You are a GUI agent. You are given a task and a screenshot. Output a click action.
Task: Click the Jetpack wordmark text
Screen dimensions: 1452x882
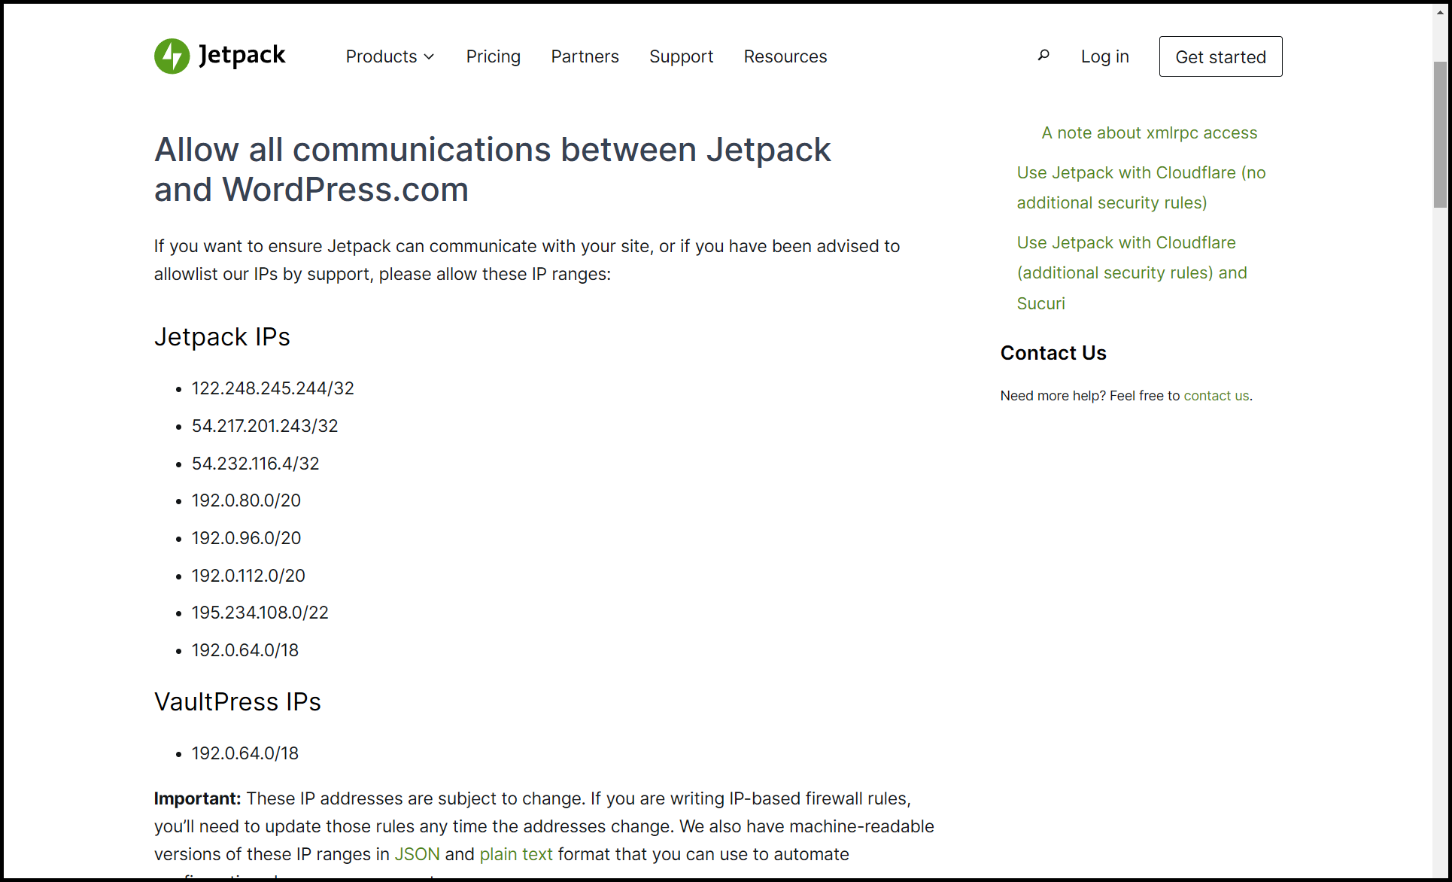tap(241, 55)
